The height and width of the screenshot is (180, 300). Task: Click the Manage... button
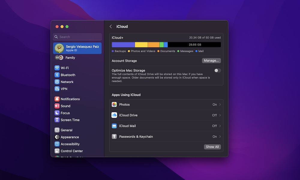pos(211,60)
